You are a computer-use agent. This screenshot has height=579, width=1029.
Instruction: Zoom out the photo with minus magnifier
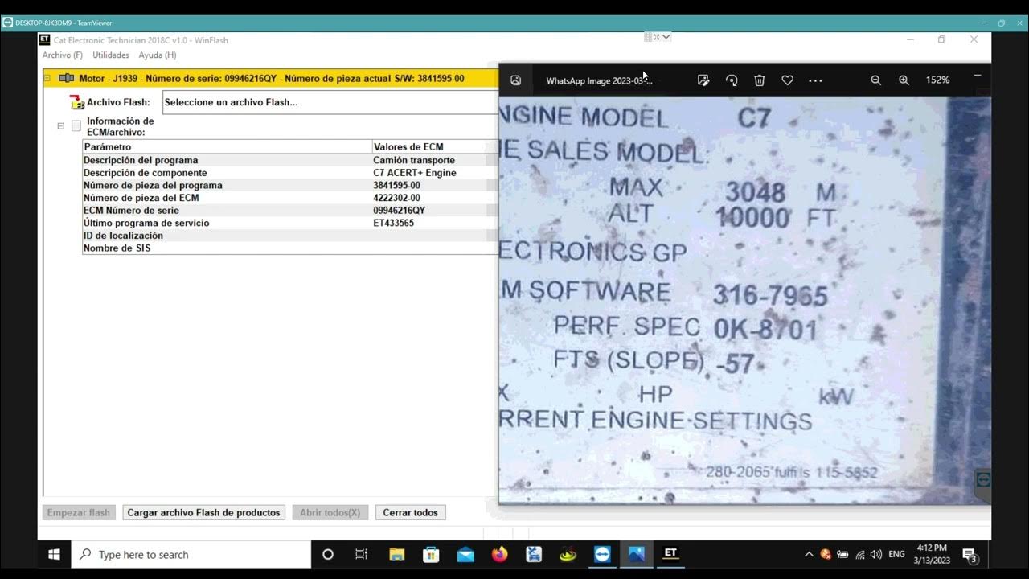tap(876, 80)
